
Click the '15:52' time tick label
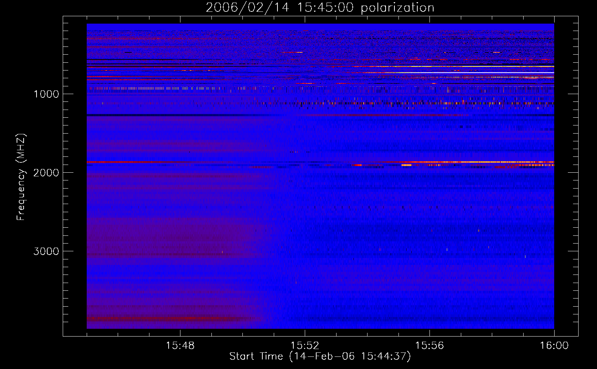(x=305, y=346)
